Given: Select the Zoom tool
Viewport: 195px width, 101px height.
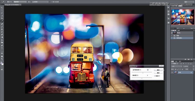Looking at the screenshot, I should pos(2,59).
